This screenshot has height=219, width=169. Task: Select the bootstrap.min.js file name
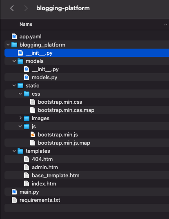[58, 135]
